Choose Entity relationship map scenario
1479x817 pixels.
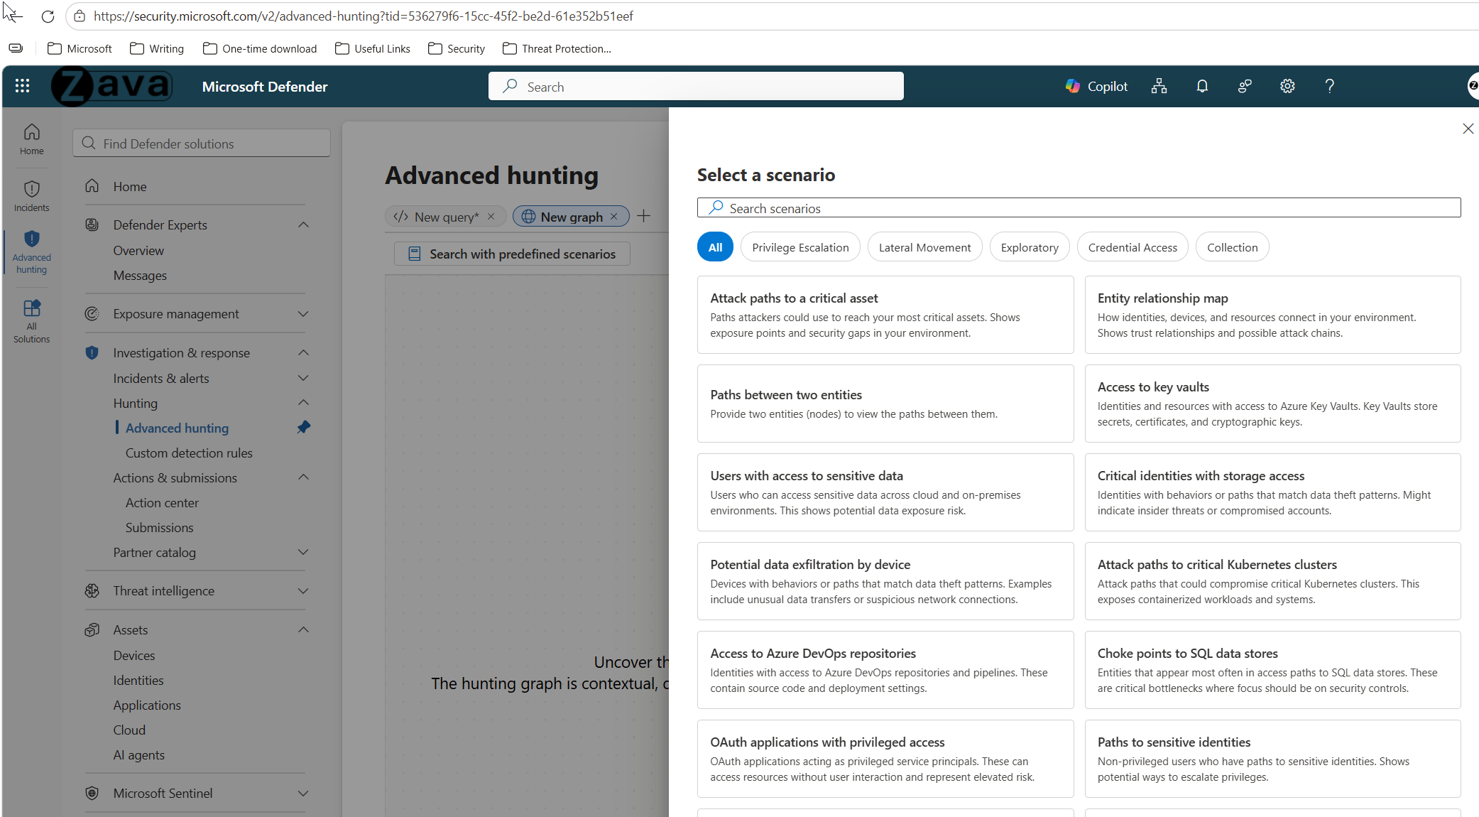pos(1272,315)
